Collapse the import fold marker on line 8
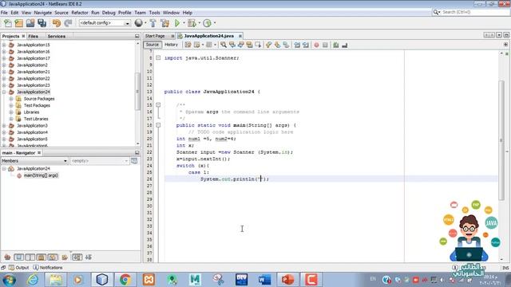The width and height of the screenshot is (511, 287). click(158, 58)
